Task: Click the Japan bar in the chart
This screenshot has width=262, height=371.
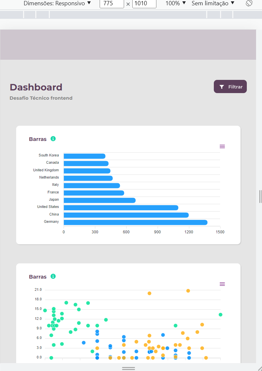Action: pos(100,200)
